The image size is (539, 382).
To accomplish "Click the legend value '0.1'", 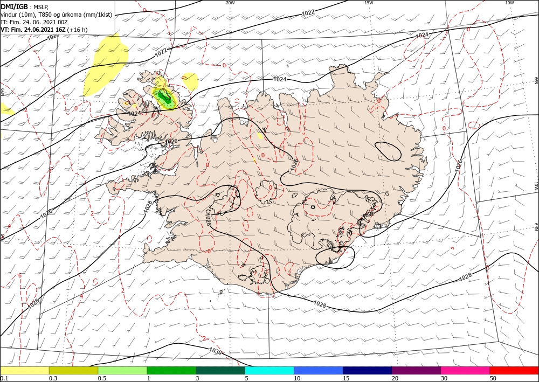I will [3, 378].
